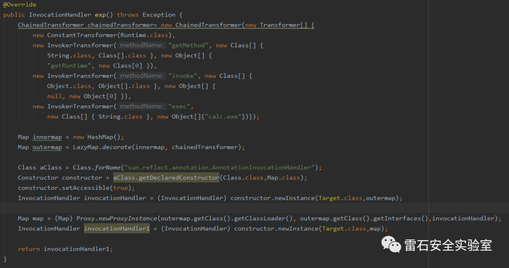Click the Exception type in the method signature
Viewport: 509px width, 268px height.
coord(159,15)
